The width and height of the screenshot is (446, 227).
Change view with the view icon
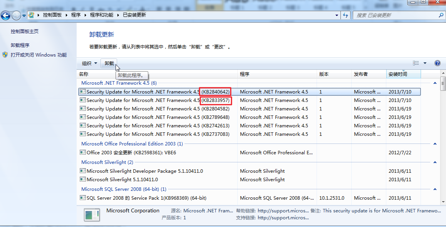416,63
